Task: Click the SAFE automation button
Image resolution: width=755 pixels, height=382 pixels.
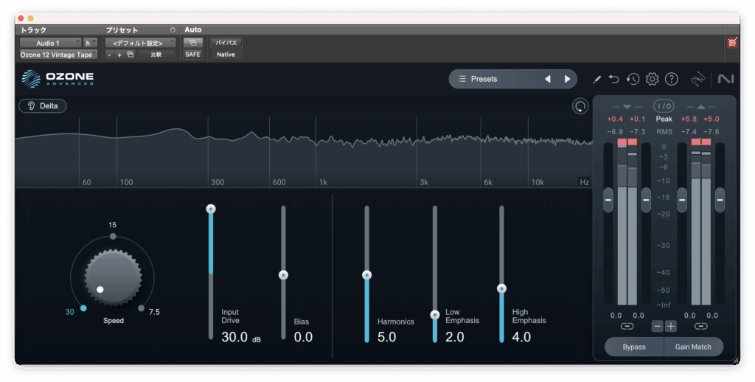Action: pyautogui.click(x=192, y=55)
